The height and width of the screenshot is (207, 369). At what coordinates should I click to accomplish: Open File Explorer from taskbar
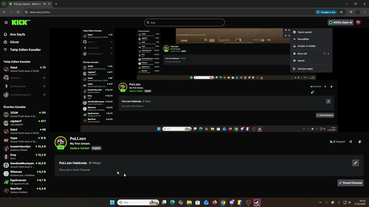coord(189,202)
